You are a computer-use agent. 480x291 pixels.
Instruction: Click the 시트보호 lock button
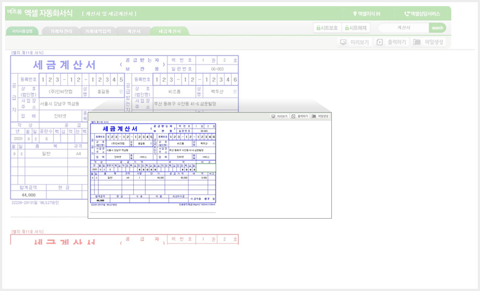pos(327,28)
